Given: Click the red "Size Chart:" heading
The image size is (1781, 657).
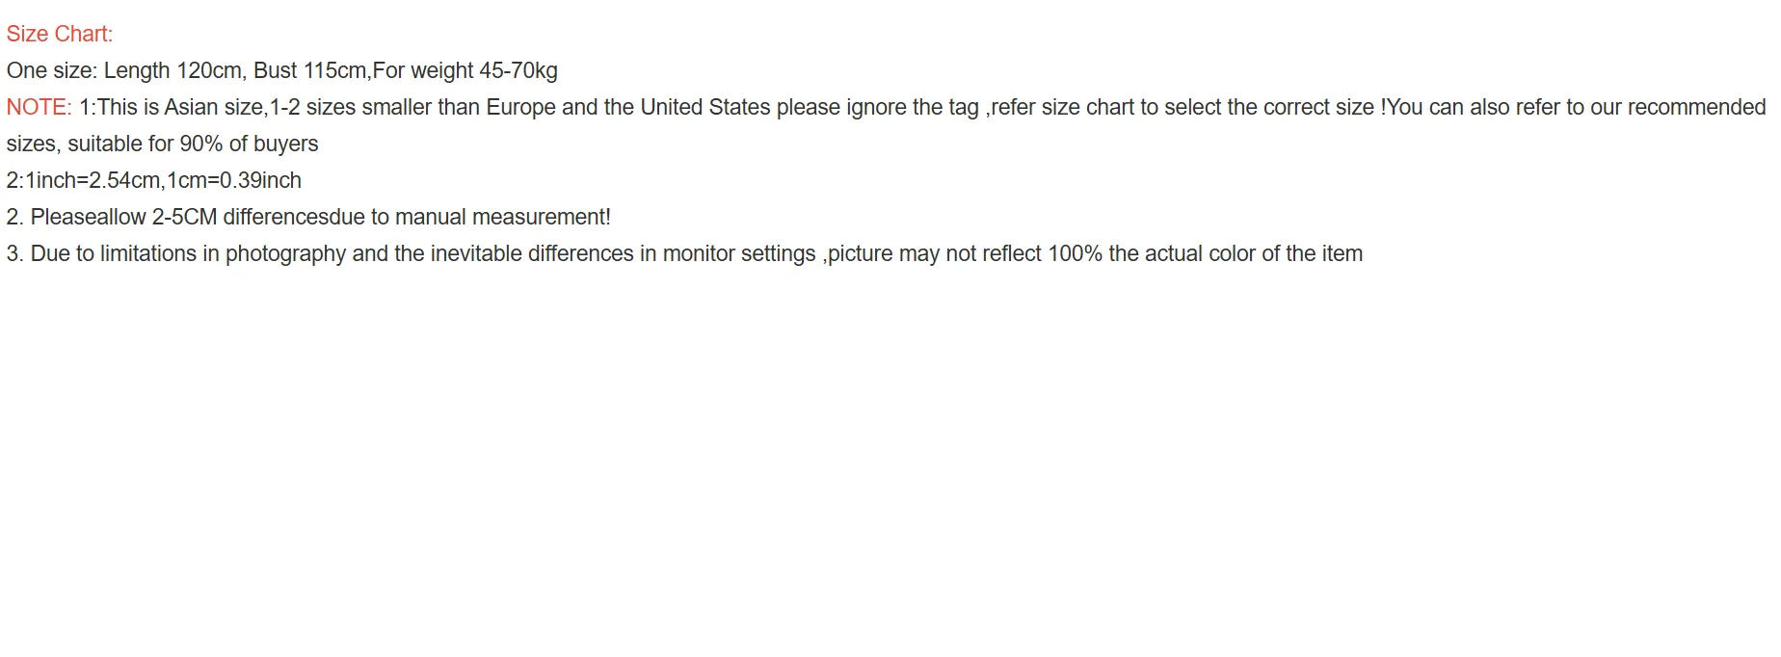Looking at the screenshot, I should click(59, 34).
